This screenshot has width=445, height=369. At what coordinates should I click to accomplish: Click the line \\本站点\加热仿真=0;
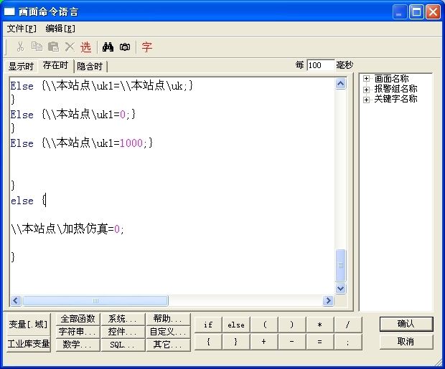tap(67, 229)
